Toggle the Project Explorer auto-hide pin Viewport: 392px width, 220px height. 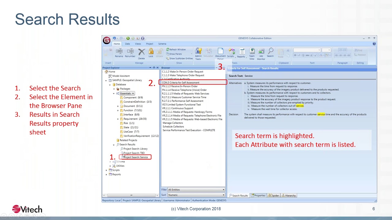click(x=154, y=68)
